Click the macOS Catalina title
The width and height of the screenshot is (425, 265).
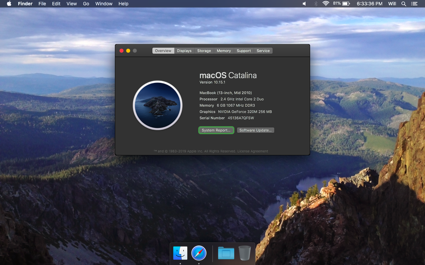(x=228, y=75)
